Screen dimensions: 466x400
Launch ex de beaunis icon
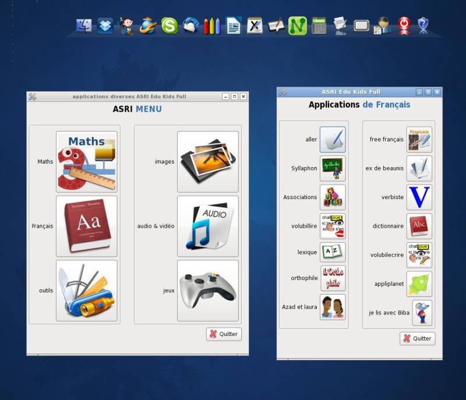pos(419,168)
